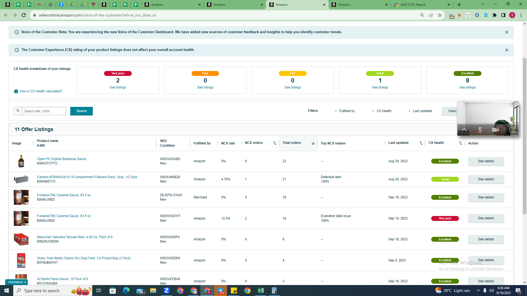Switch to the second Amazon tab
The height and width of the screenshot is (296, 527).
(235, 5)
